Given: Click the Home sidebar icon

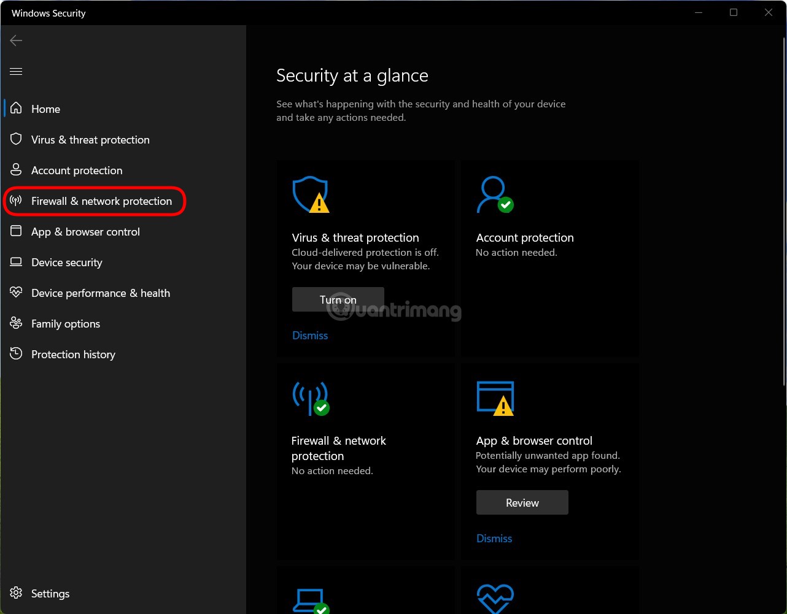Looking at the screenshot, I should (16, 109).
